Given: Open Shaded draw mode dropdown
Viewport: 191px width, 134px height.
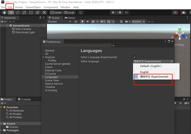Looking at the screenshot, I should (x=59, y=22).
